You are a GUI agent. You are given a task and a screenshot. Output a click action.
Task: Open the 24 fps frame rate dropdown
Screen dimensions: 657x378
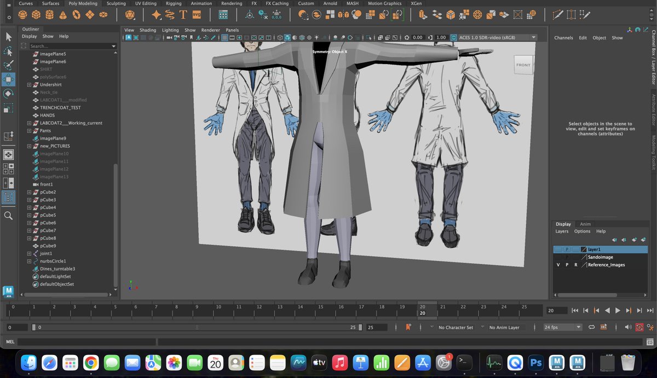[562, 327]
